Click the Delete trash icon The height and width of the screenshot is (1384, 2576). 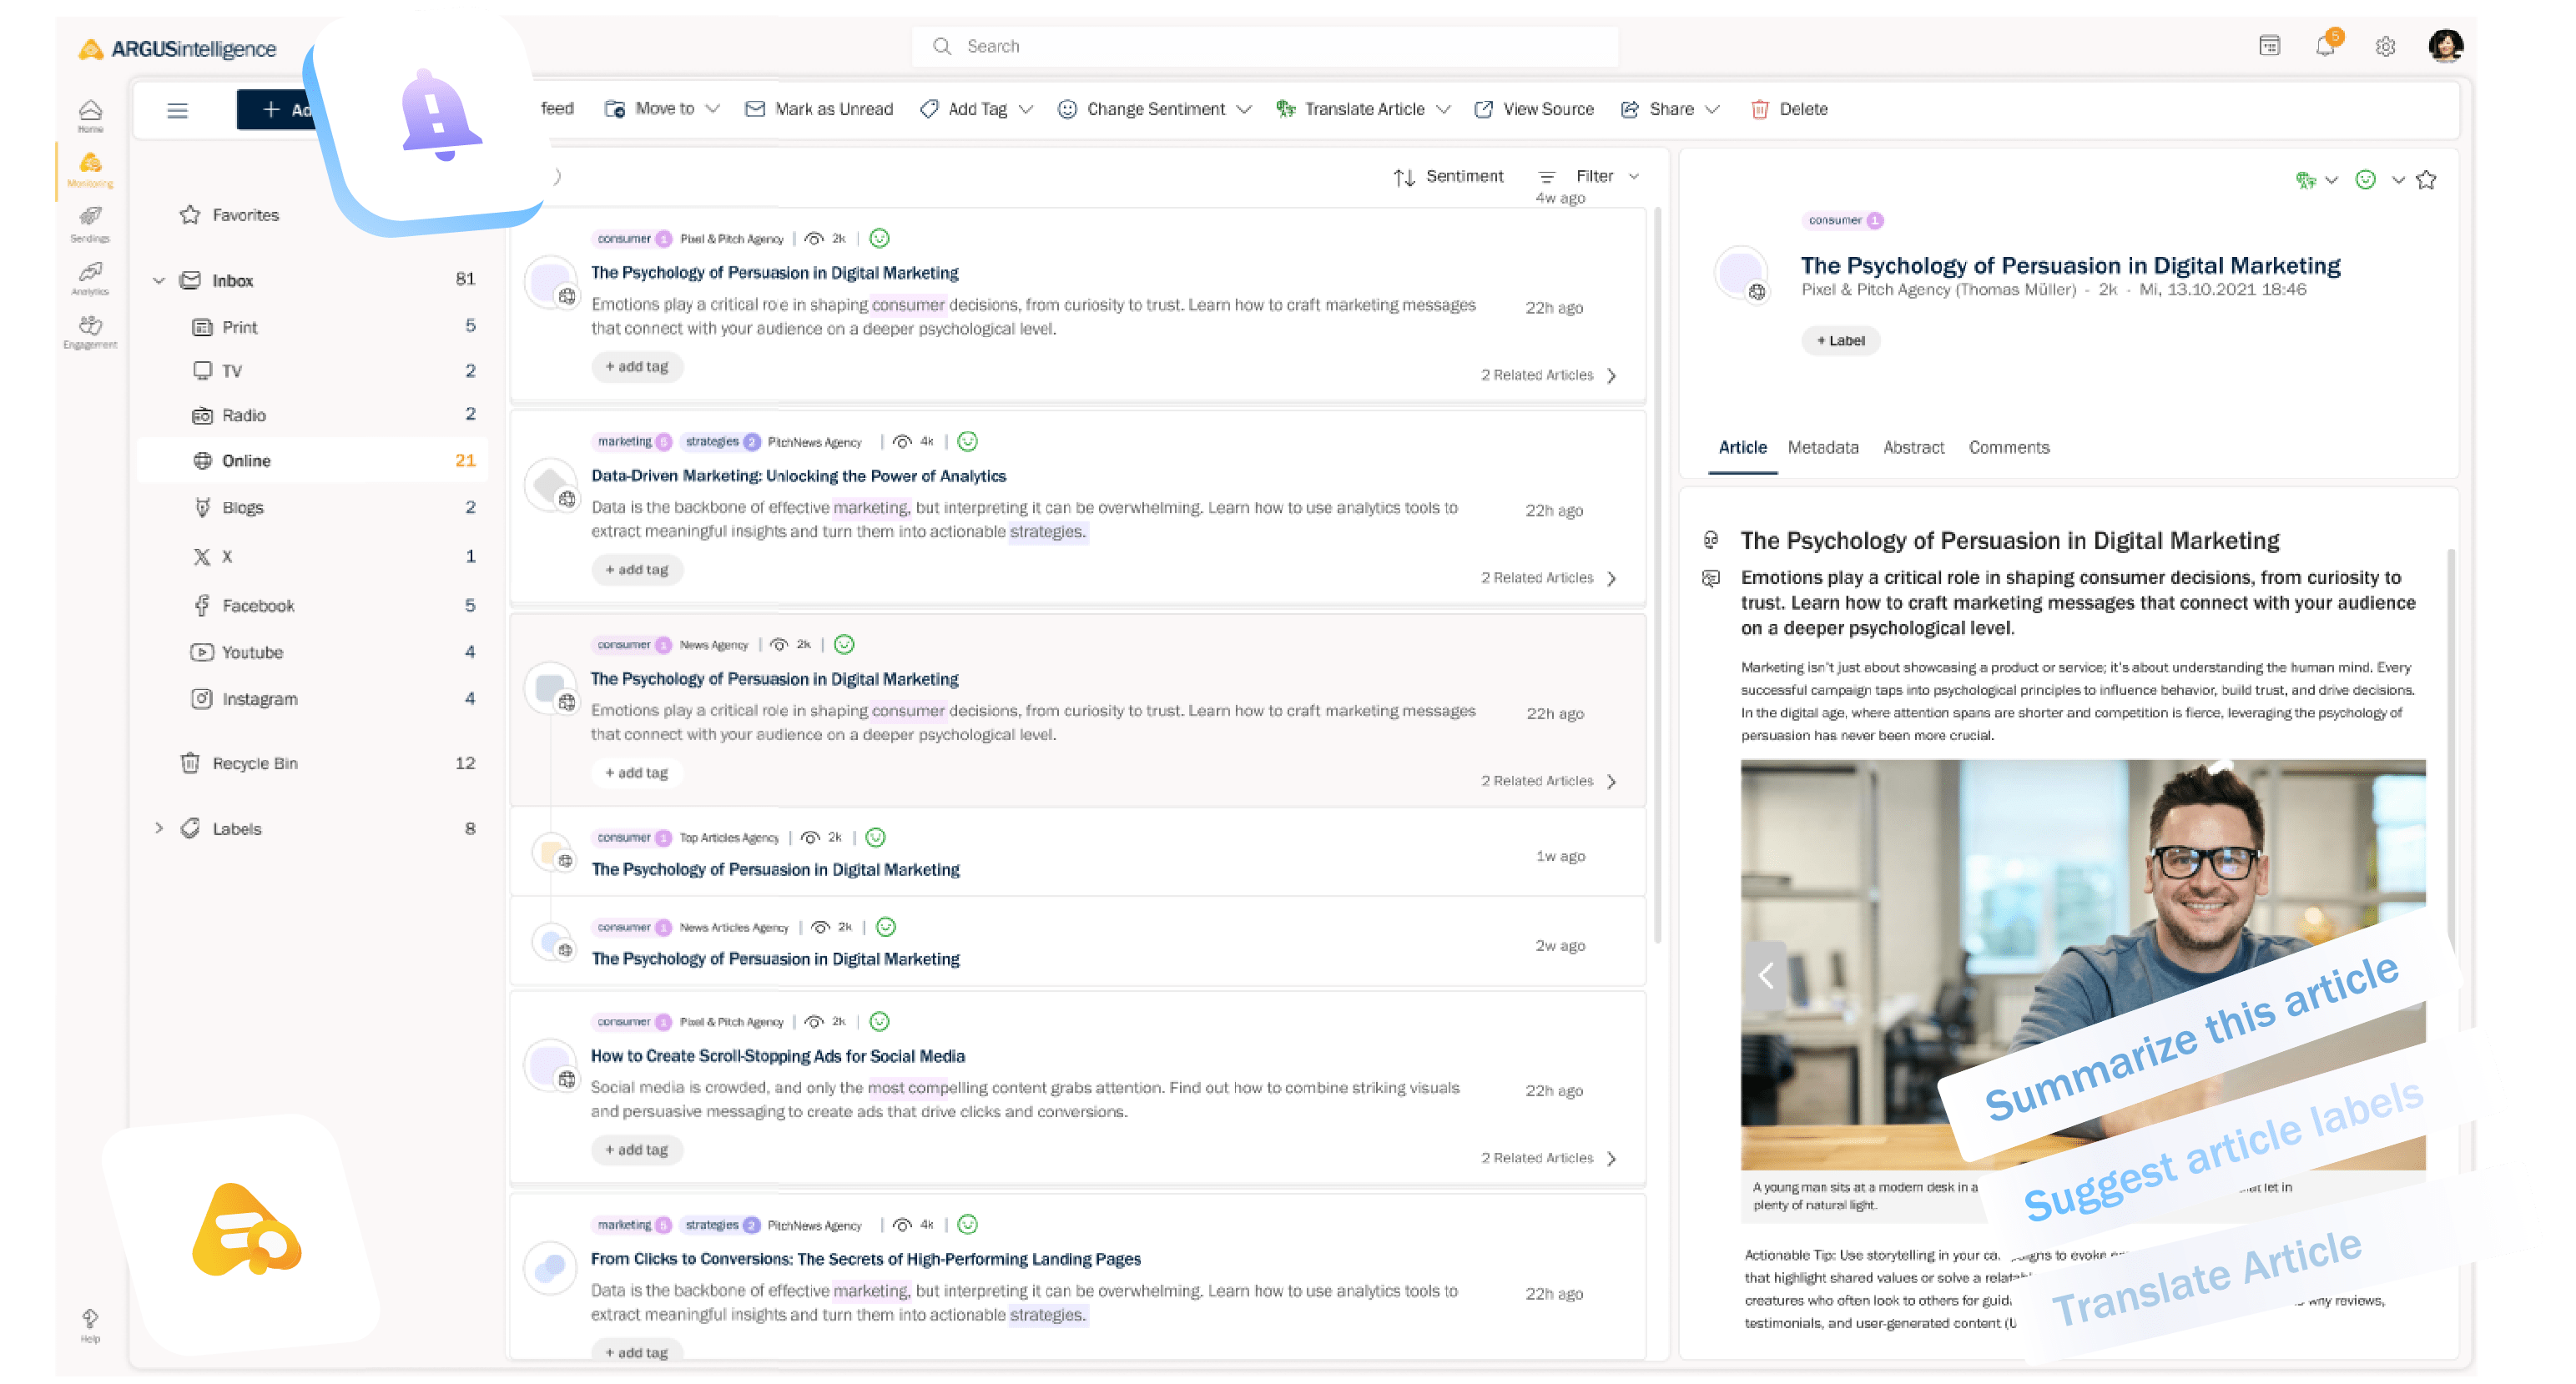pos(1759,109)
